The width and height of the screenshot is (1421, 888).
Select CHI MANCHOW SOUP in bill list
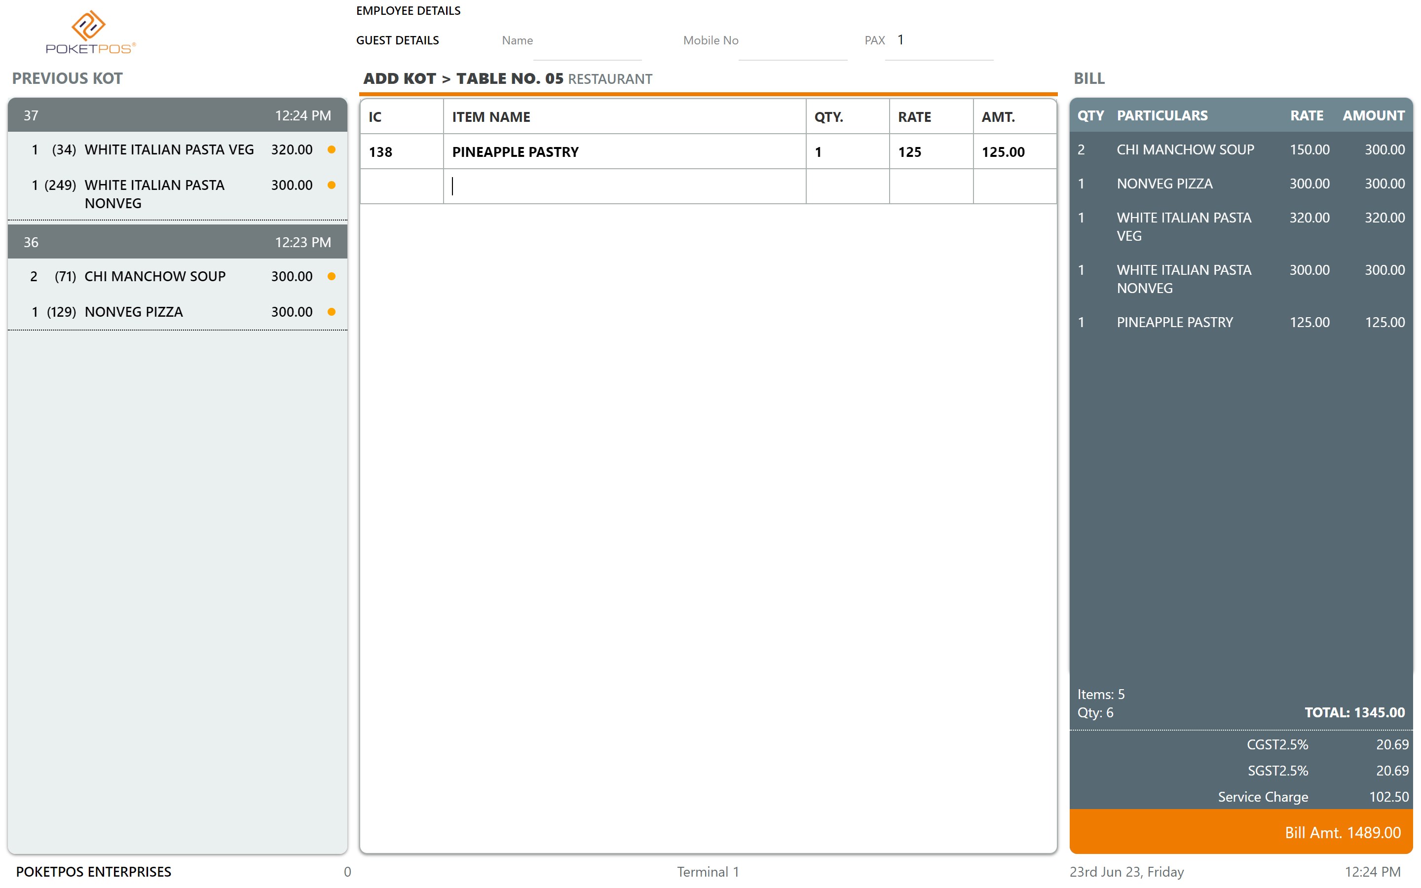click(1185, 150)
